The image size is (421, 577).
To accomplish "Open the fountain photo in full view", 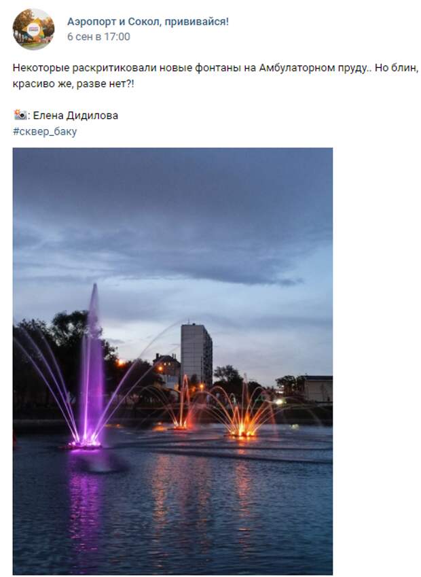I will pos(172,361).
